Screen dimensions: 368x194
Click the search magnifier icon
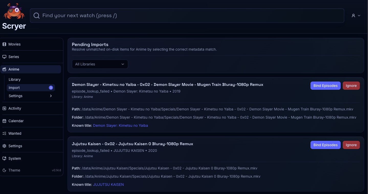37,16
